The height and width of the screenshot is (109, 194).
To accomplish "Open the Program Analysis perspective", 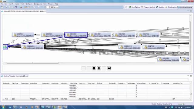I will [148, 7].
